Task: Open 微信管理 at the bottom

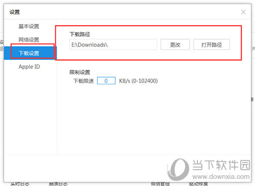Action: click(160, 184)
